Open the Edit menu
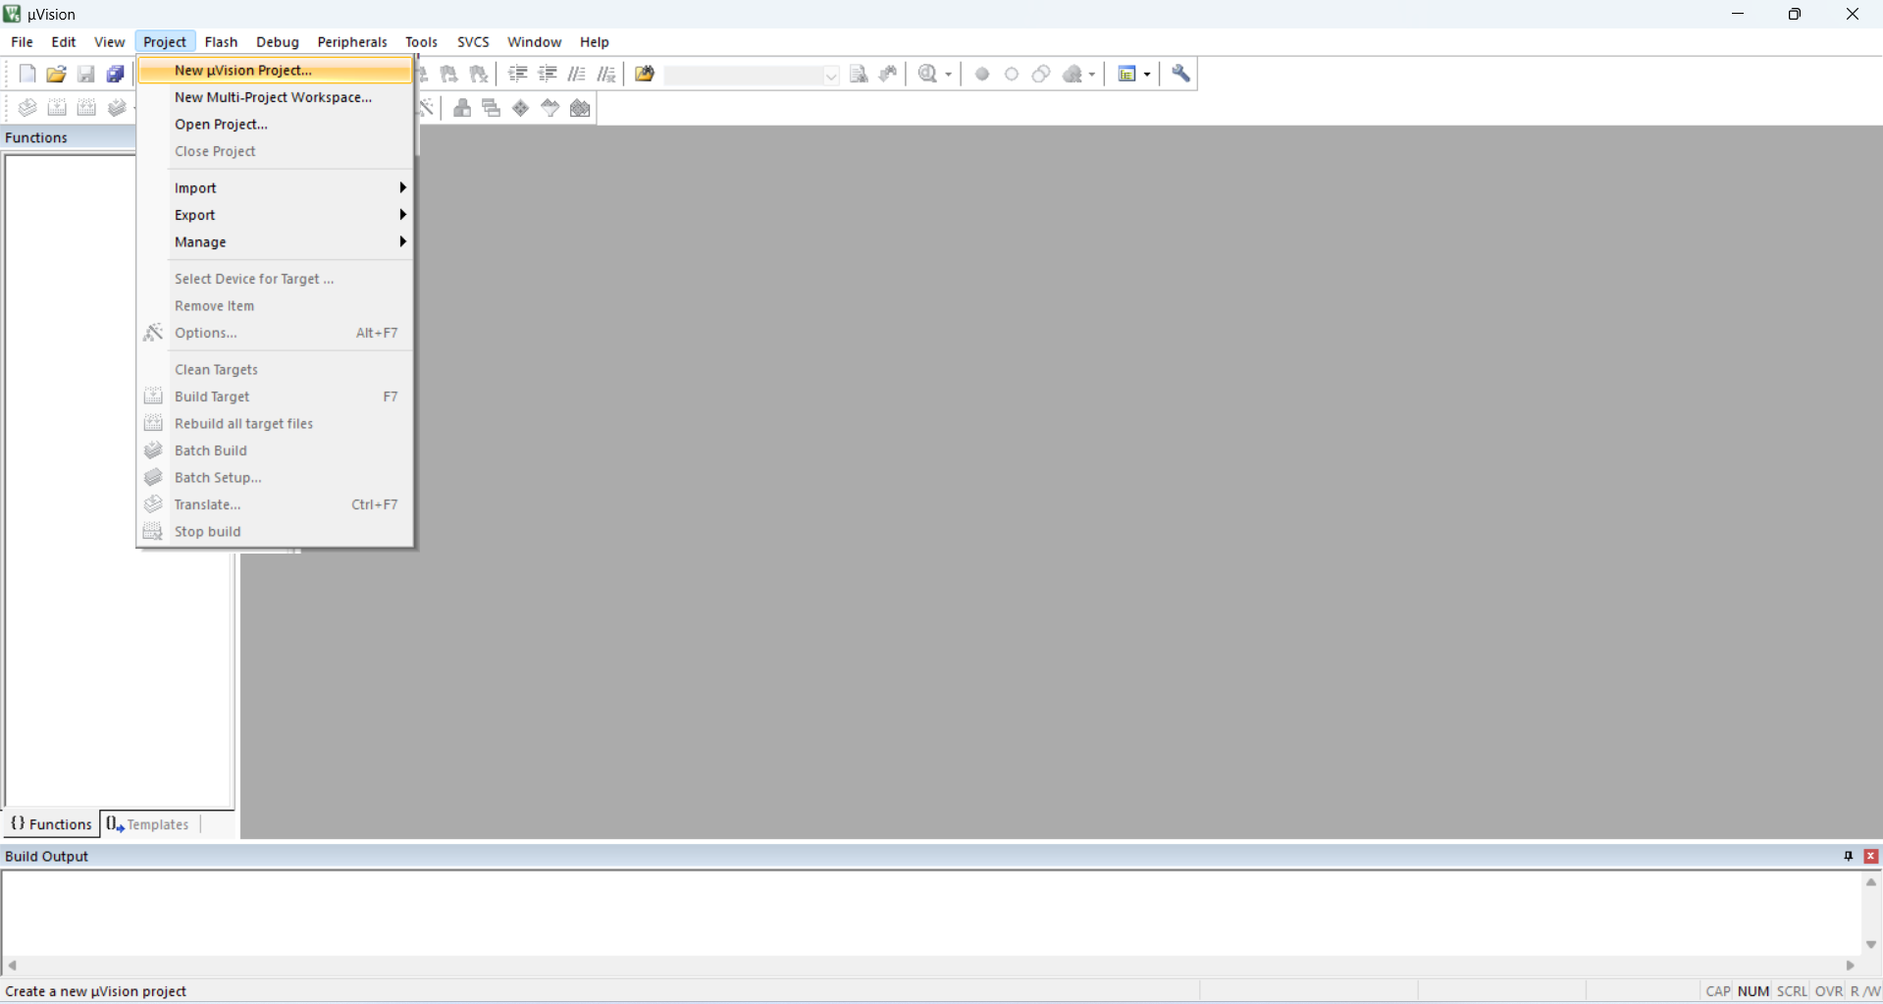Screen dimensions: 1883x1004 pyautogui.click(x=64, y=41)
